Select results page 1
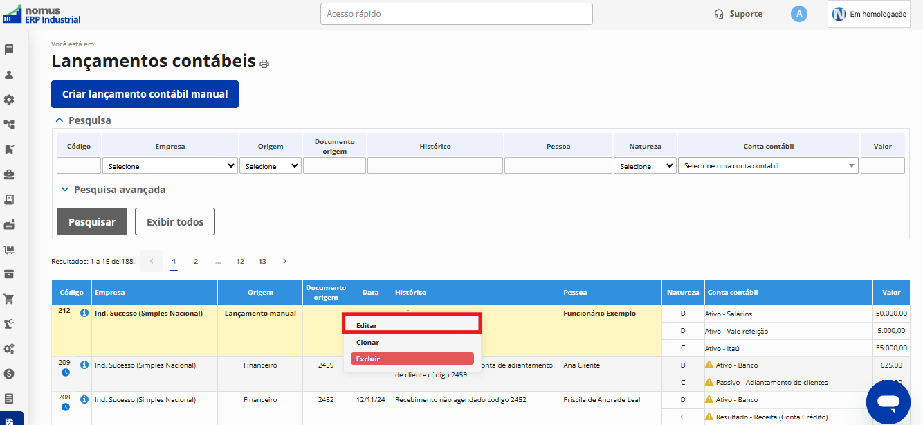The height and width of the screenshot is (425, 923). [174, 261]
